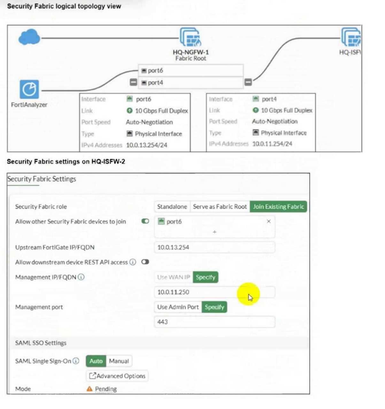The height and width of the screenshot is (409, 385).
Task: Open SAML Advanced Options
Action: point(117,376)
